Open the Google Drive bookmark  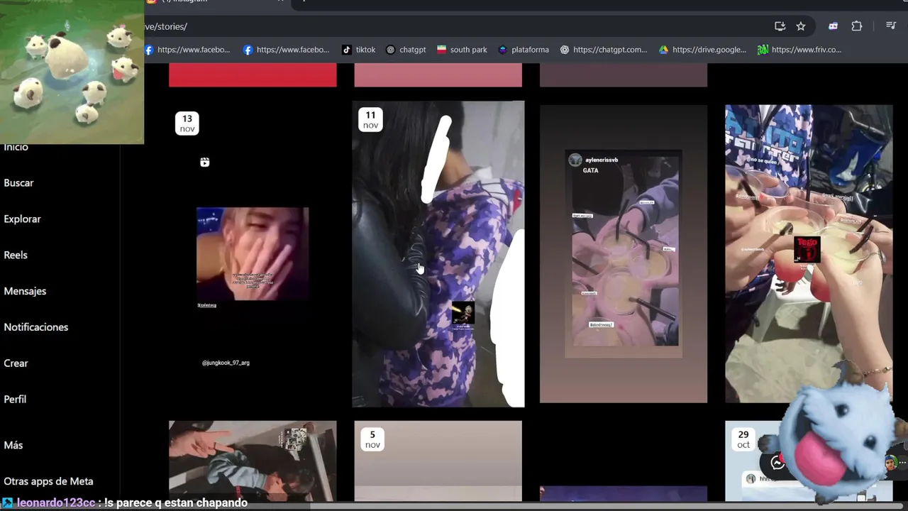point(702,50)
